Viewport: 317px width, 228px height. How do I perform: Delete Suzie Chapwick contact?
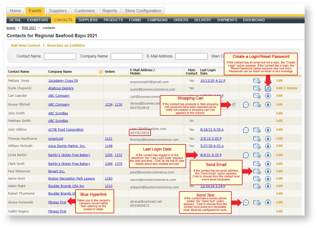(x=292, y=88)
